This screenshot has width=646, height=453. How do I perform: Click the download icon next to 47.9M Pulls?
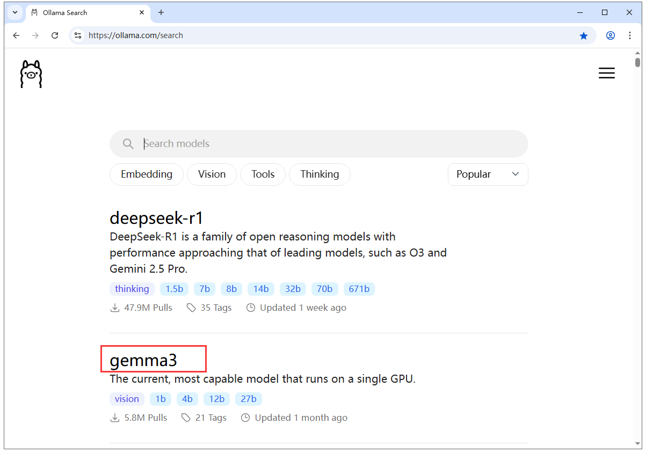114,307
